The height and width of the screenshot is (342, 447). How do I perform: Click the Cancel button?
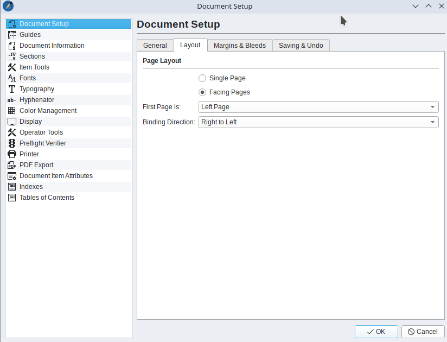tap(423, 332)
